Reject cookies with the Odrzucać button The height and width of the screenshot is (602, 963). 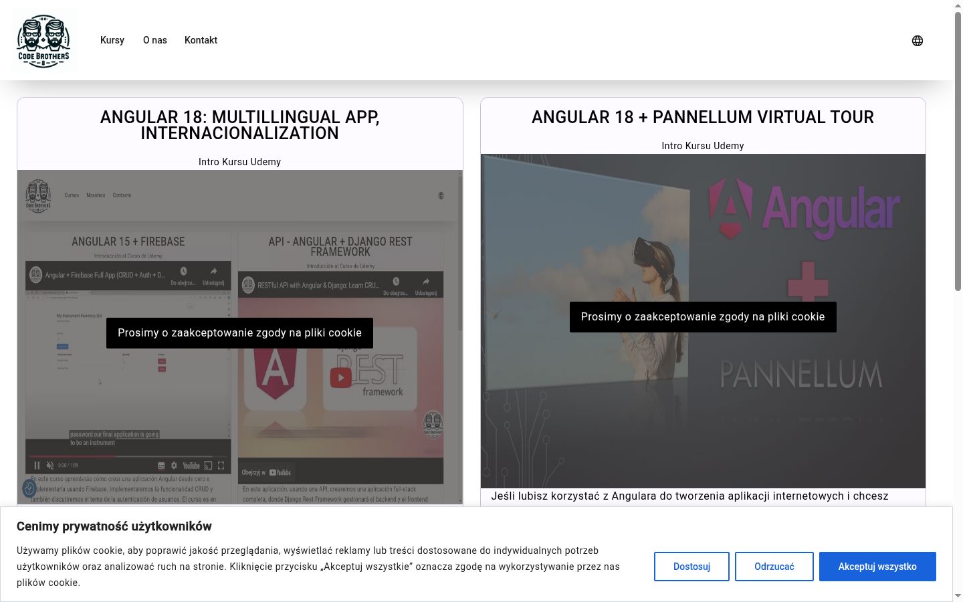click(774, 567)
